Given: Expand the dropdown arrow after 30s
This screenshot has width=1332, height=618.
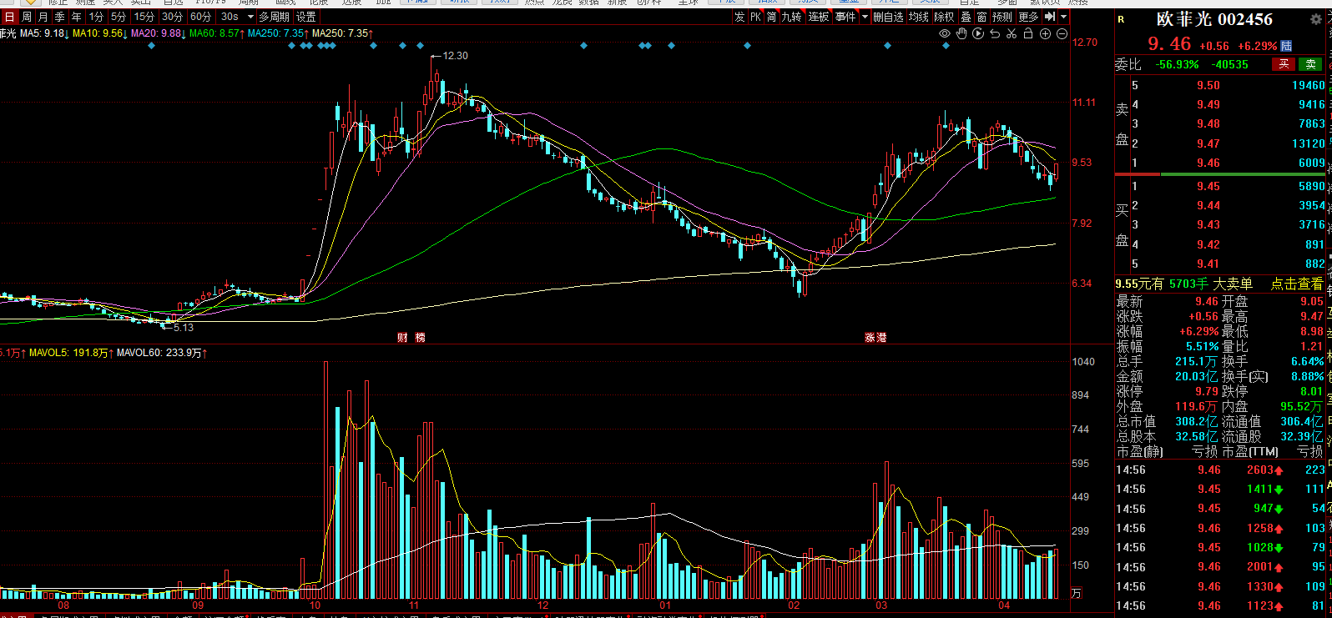Looking at the screenshot, I should [250, 17].
